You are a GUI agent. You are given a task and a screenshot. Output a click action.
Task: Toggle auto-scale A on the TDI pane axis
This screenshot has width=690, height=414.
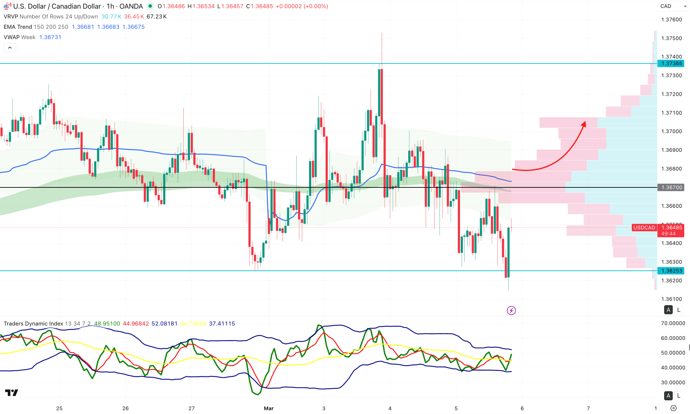tap(668, 396)
